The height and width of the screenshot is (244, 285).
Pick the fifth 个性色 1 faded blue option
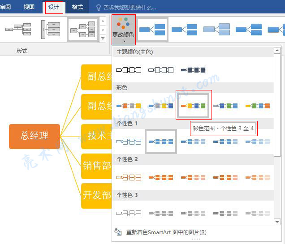click(x=258, y=141)
